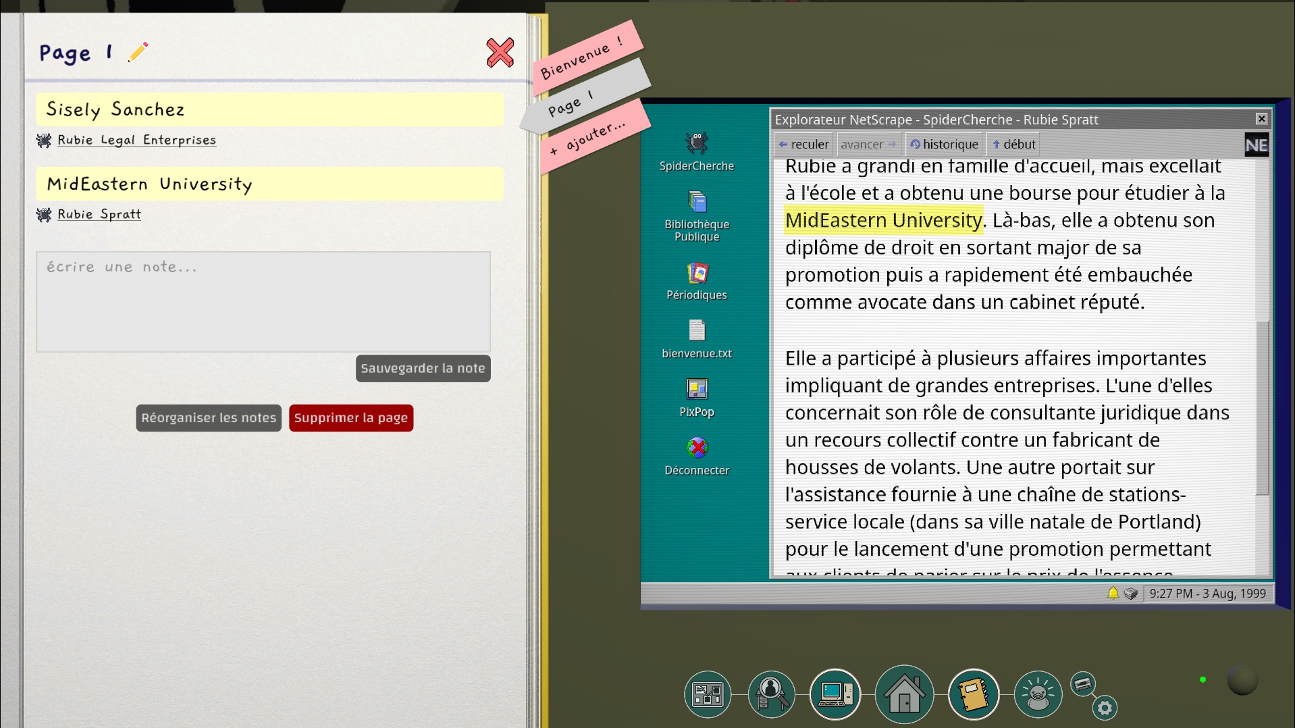
Task: Click the Supprimer la page button
Action: click(x=350, y=417)
